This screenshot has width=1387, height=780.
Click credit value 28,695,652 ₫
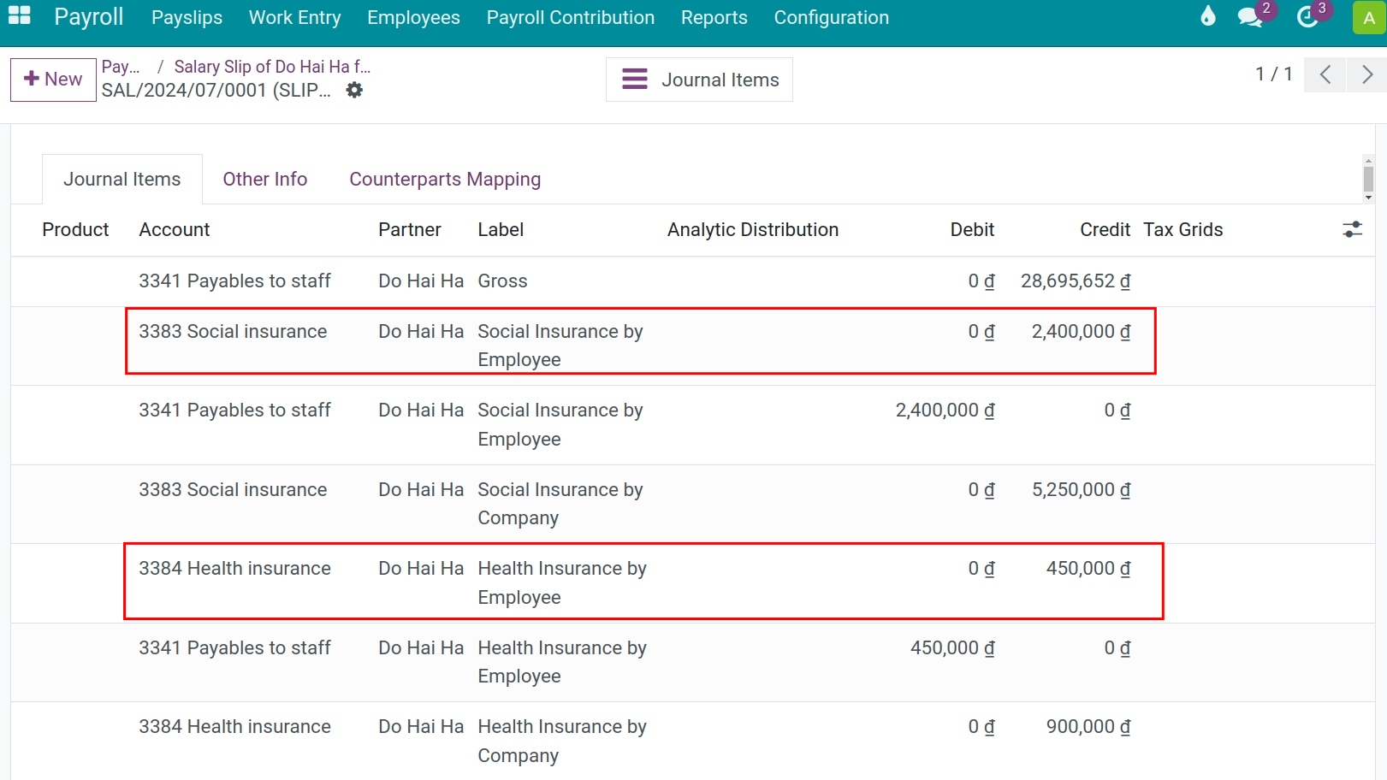click(1076, 281)
